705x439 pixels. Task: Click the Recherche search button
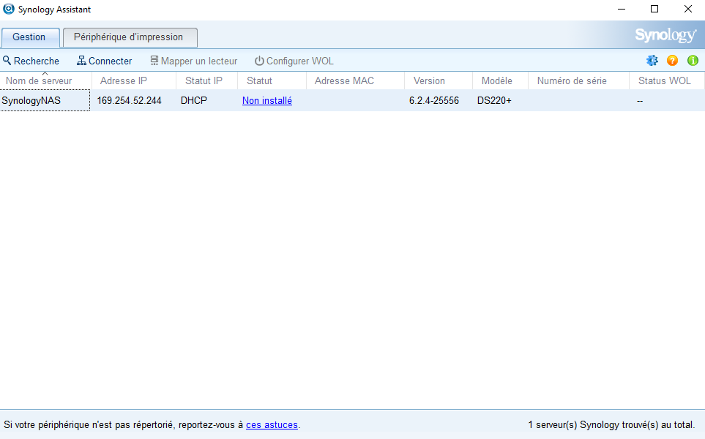point(31,61)
